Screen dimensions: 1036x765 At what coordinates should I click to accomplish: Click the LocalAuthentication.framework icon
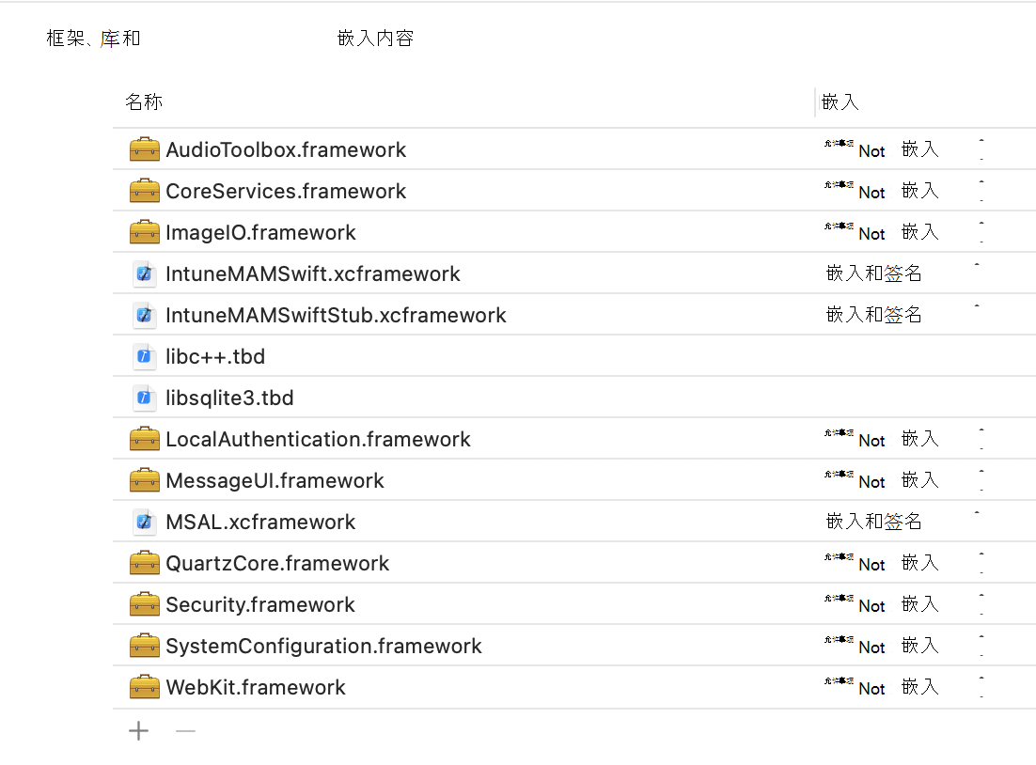click(x=144, y=438)
